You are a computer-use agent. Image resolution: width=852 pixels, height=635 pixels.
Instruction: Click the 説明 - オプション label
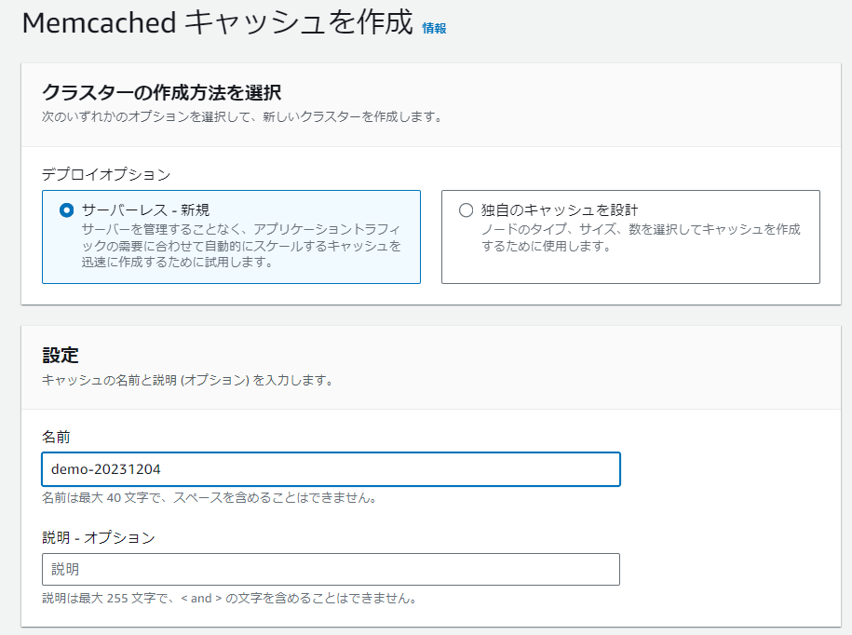click(99, 538)
